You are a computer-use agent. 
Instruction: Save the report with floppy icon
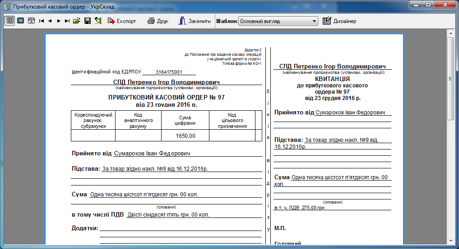point(88,21)
